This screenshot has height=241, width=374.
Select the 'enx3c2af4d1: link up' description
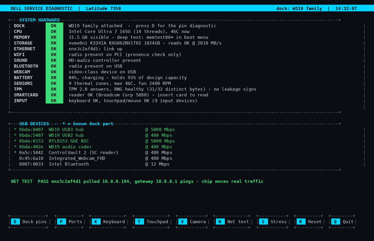tap(95, 49)
